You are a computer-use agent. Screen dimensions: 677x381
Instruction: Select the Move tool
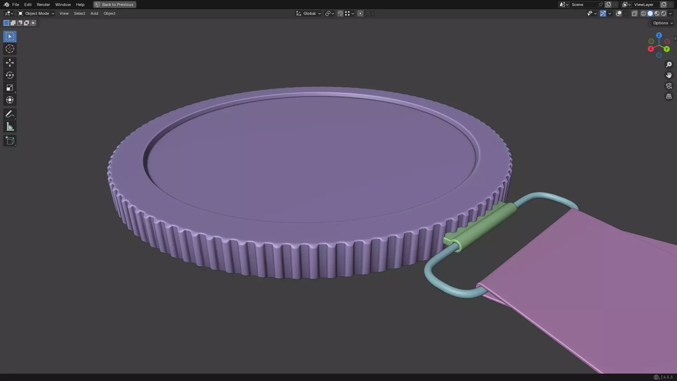(x=10, y=63)
